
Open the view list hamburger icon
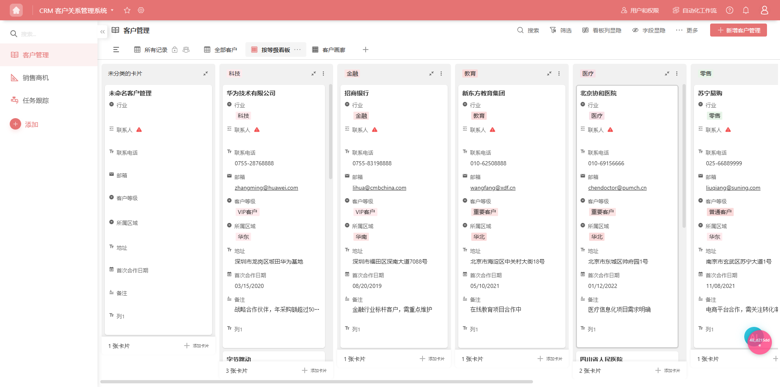(116, 50)
